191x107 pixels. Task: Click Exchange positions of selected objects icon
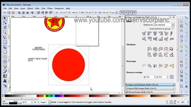[x=150, y=66]
